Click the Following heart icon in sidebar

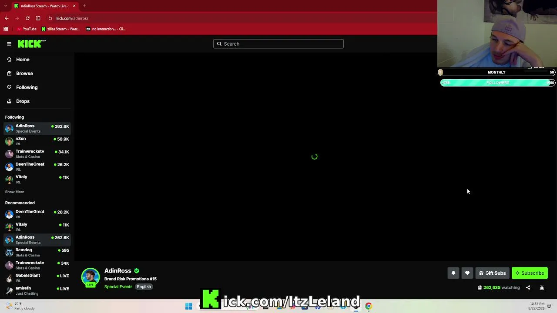pyautogui.click(x=9, y=87)
